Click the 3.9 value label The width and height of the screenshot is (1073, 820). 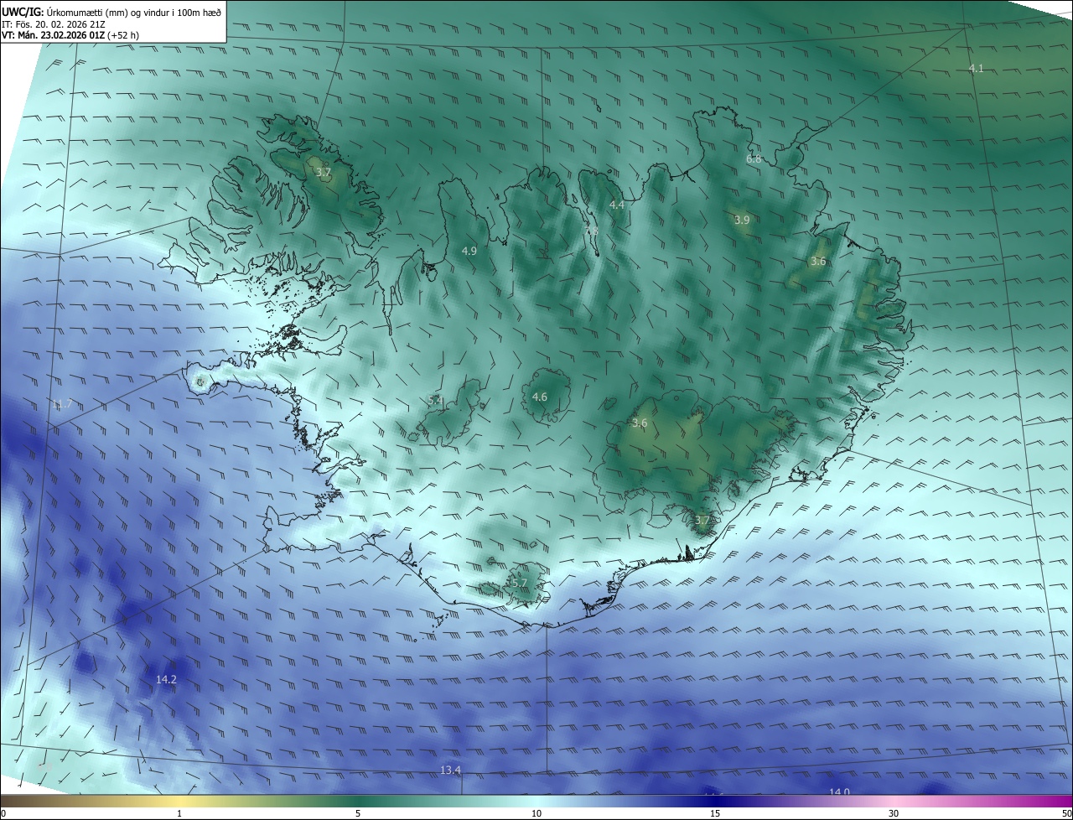pos(742,220)
